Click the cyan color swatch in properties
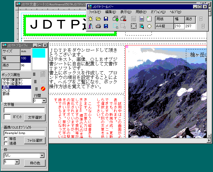This screenshot has height=172, width=213. tap(39, 53)
